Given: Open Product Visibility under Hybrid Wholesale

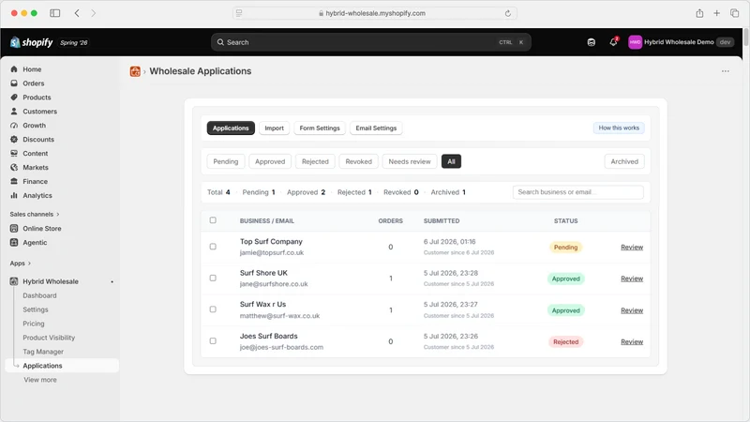Looking at the screenshot, I should point(49,338).
